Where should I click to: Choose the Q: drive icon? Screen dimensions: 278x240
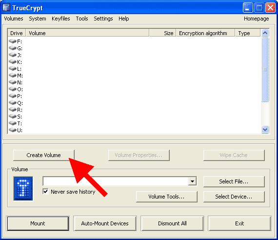[13, 103]
